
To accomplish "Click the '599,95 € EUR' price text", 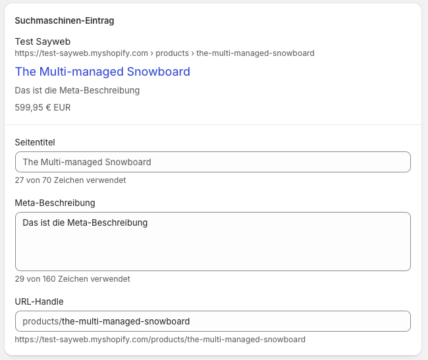I will pos(43,107).
